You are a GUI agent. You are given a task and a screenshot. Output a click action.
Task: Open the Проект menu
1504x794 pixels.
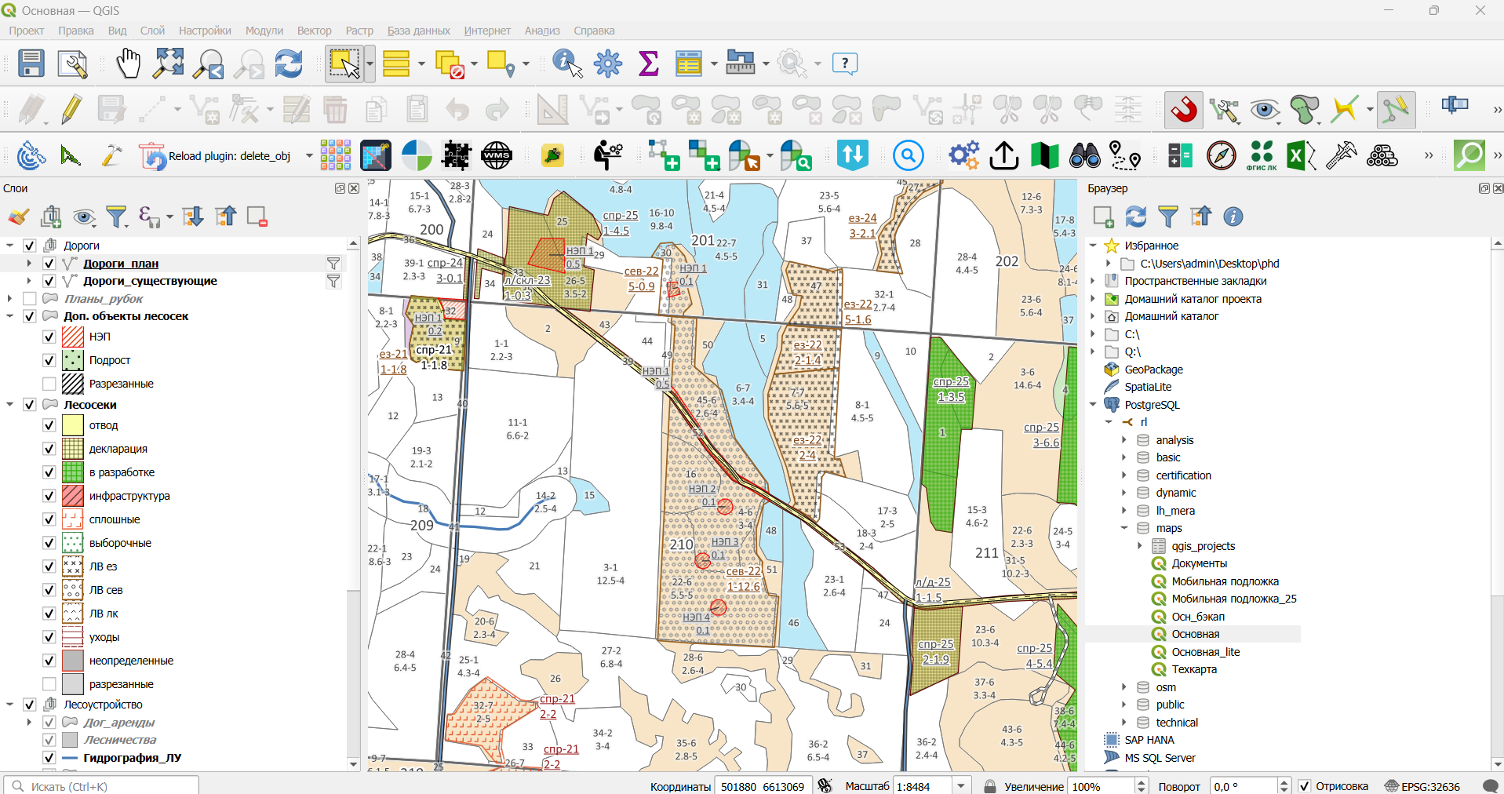click(x=27, y=31)
